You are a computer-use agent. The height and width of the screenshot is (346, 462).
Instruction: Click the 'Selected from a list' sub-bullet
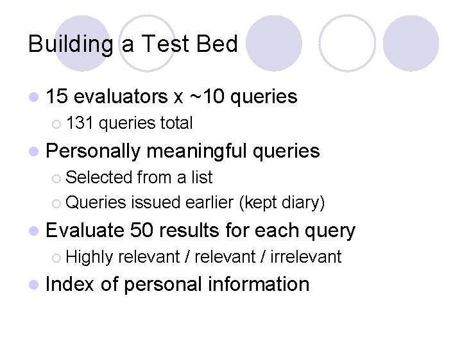pyautogui.click(x=139, y=177)
